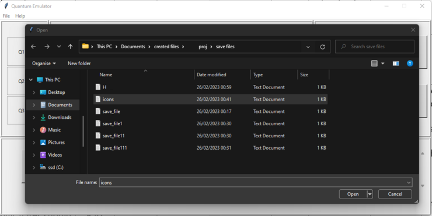The height and width of the screenshot is (216, 432).
Task: Open Pictures in the navigation pane
Action: pos(56,143)
